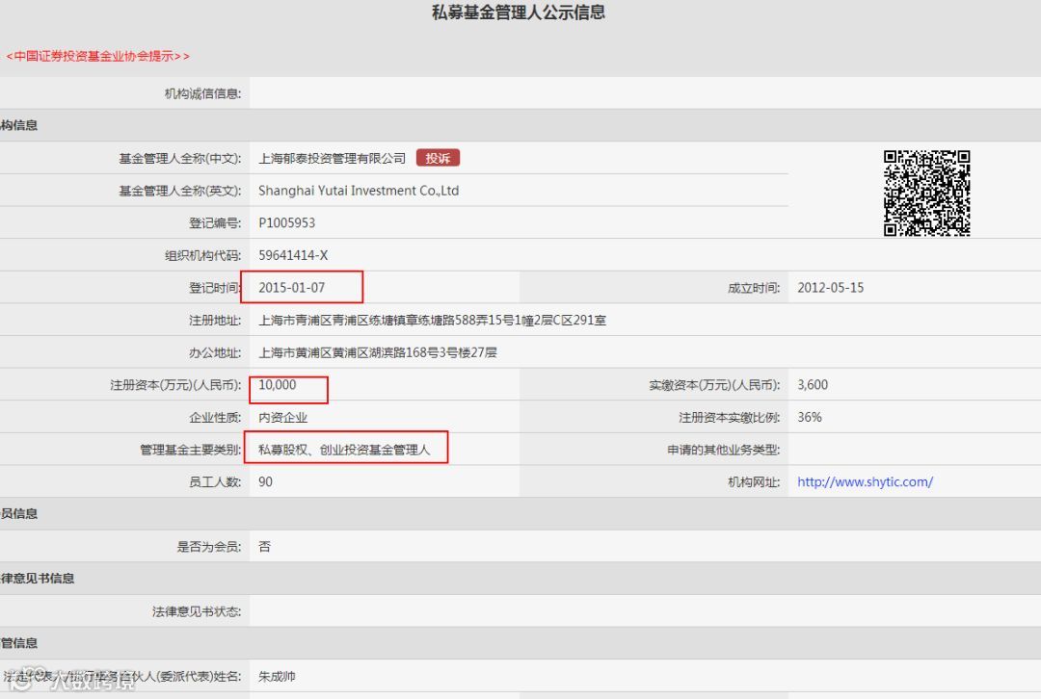
Task: Click the QR code image
Action: click(x=927, y=193)
